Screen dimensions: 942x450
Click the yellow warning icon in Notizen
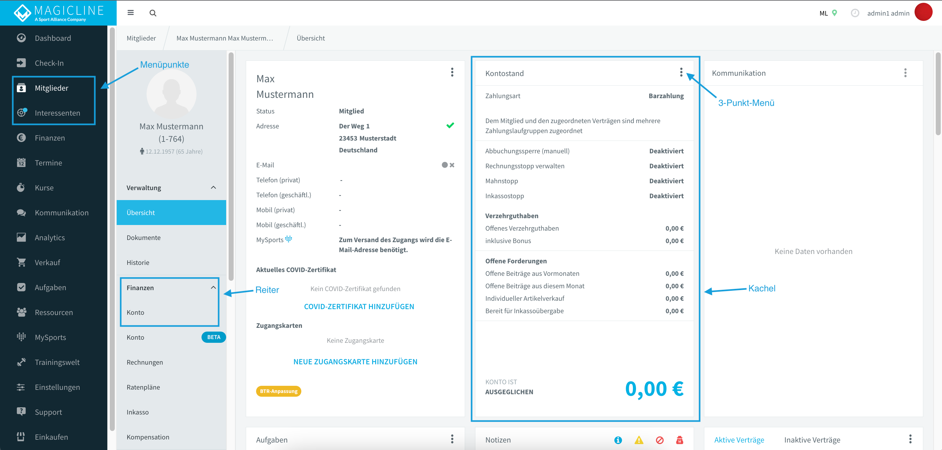click(x=639, y=440)
